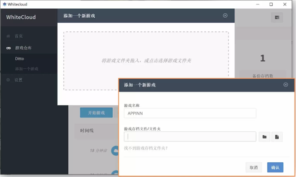Viewport: 296px width, 177px height.
Task: Click 添加一个游戏 in the sidebar
Action: pyautogui.click(x=27, y=69)
